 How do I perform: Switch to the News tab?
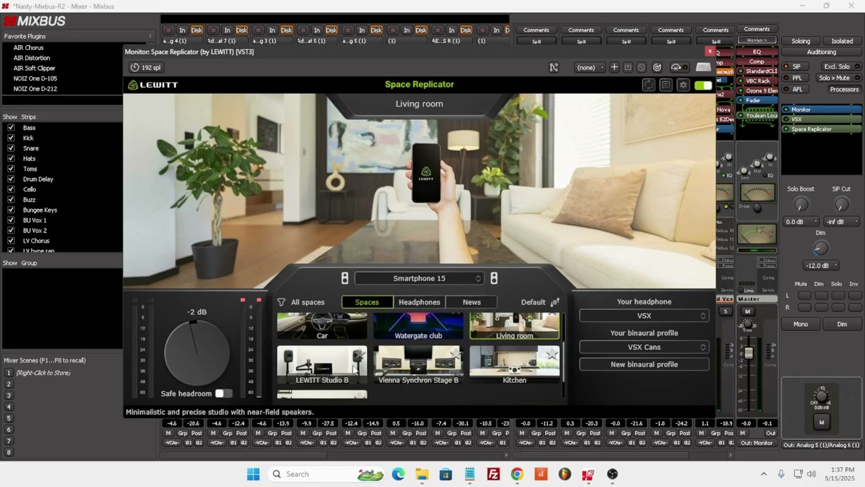(472, 302)
